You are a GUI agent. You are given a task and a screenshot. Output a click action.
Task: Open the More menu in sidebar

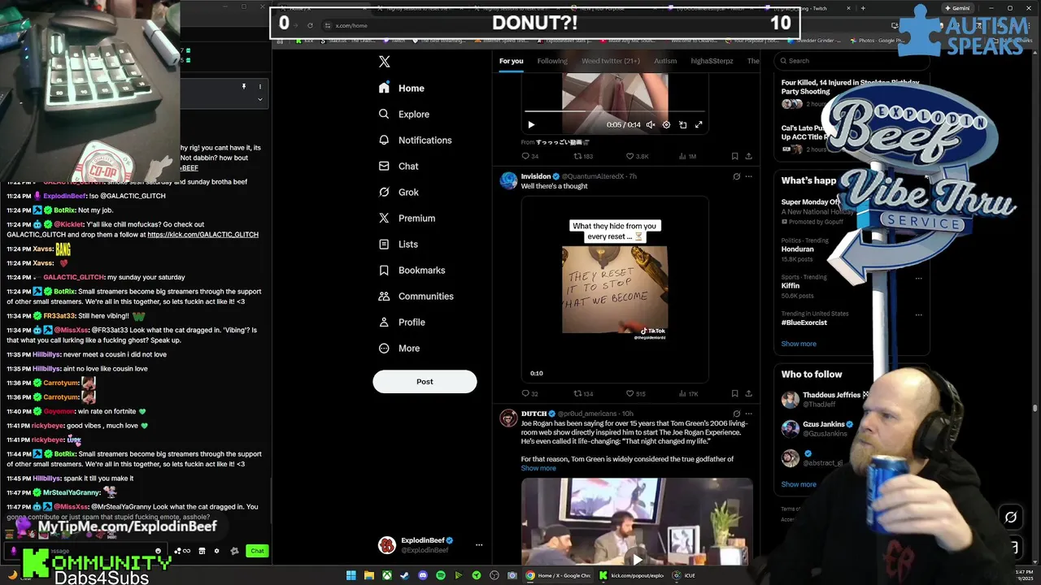(x=399, y=348)
